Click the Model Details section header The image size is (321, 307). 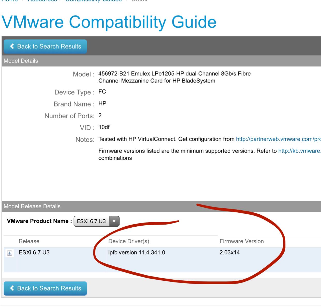[x=161, y=61]
